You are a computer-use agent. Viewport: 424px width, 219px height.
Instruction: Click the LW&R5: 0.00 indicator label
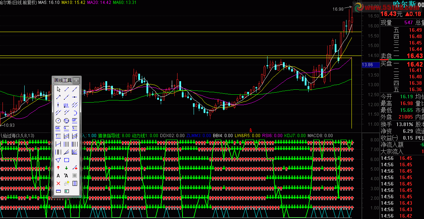[x=248, y=135]
